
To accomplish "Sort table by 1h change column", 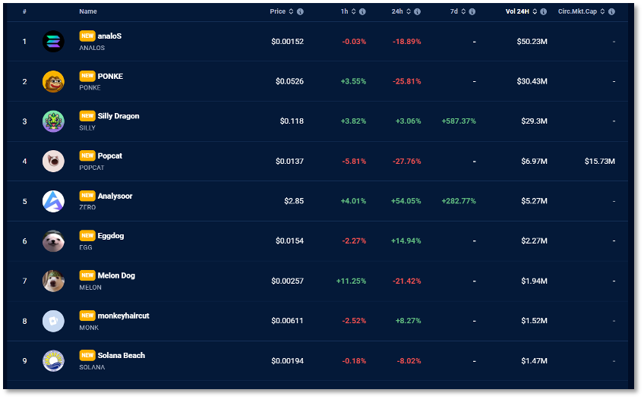I will (346, 11).
